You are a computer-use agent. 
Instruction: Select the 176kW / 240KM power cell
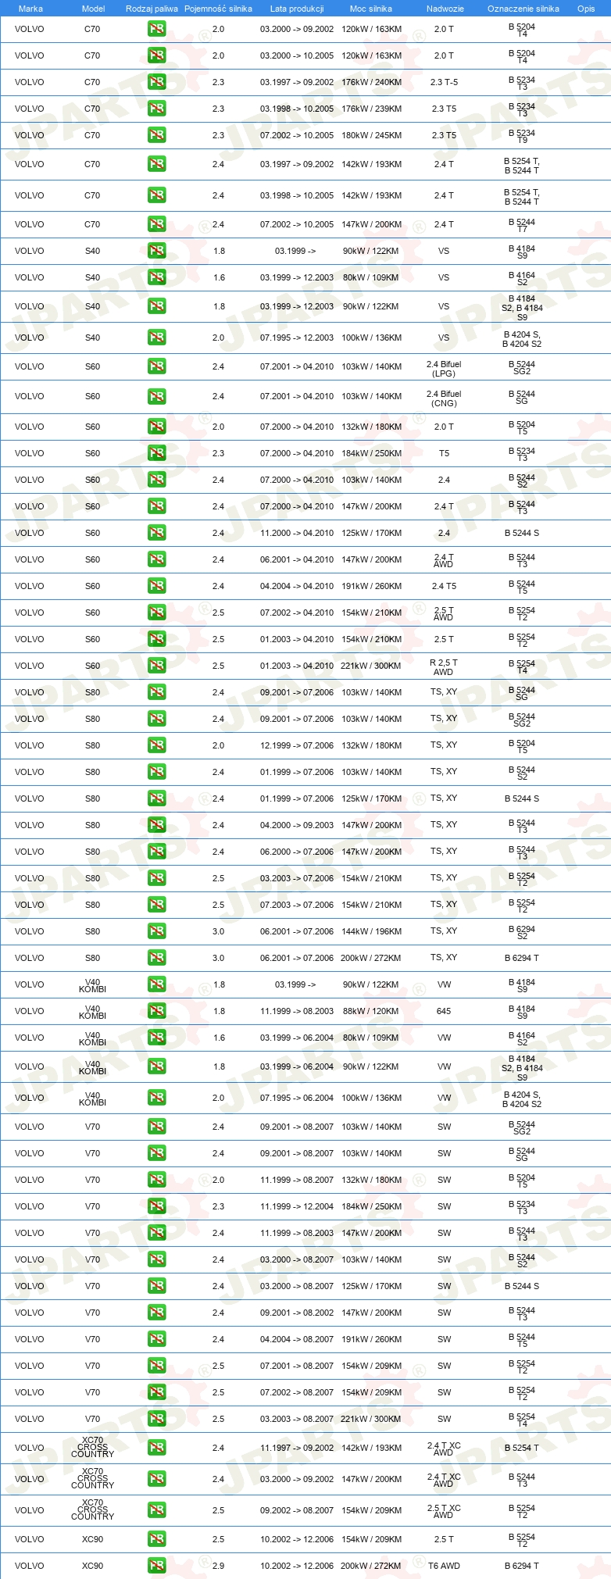372,82
